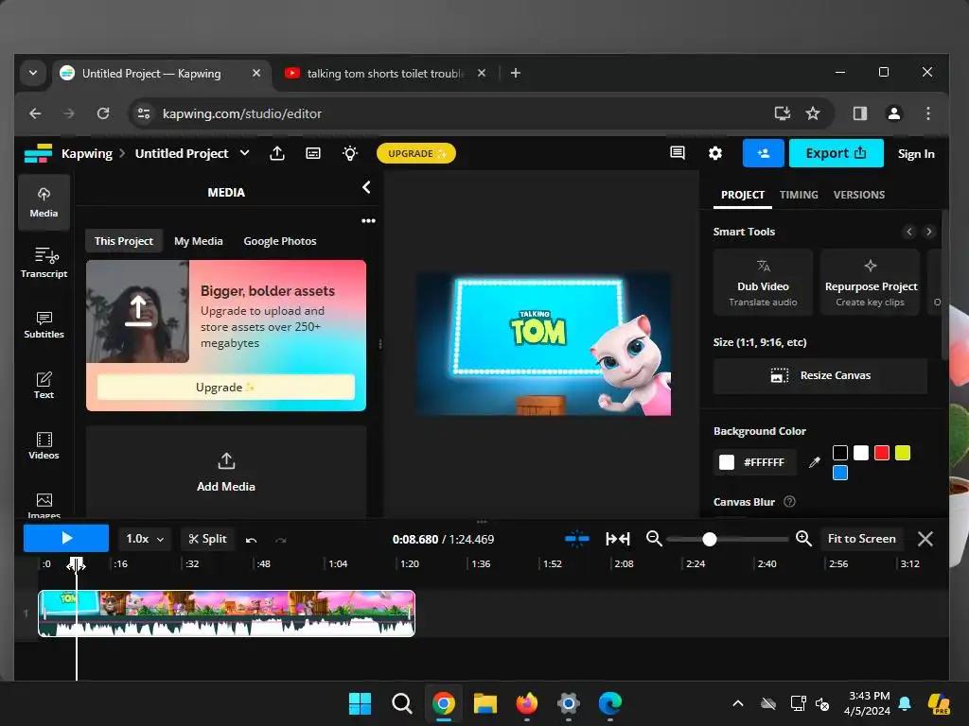
Task: Go to next Smart Tools with right chevron
Action: [928, 232]
